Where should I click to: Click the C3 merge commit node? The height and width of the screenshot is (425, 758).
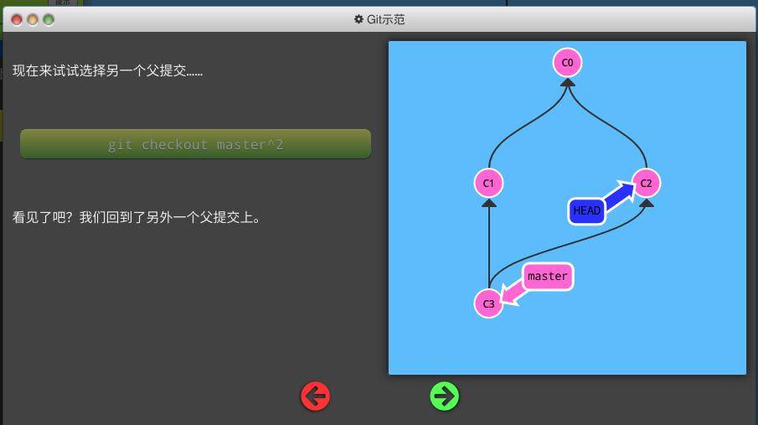[x=488, y=303]
